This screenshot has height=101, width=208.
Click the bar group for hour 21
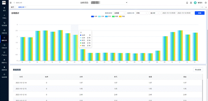[x=75, y=48]
